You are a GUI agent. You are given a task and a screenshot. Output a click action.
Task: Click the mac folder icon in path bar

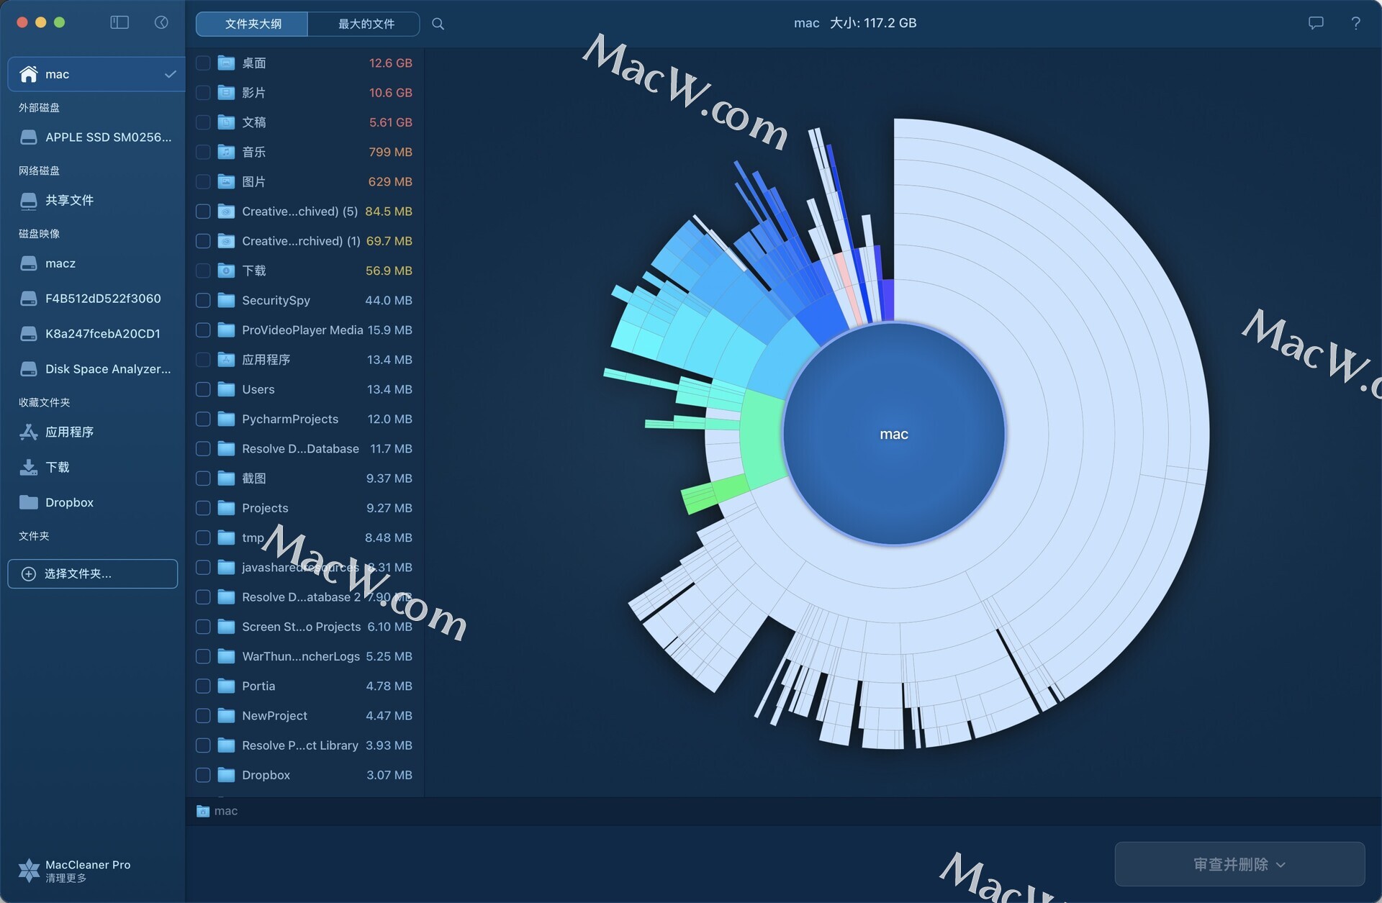click(x=203, y=812)
